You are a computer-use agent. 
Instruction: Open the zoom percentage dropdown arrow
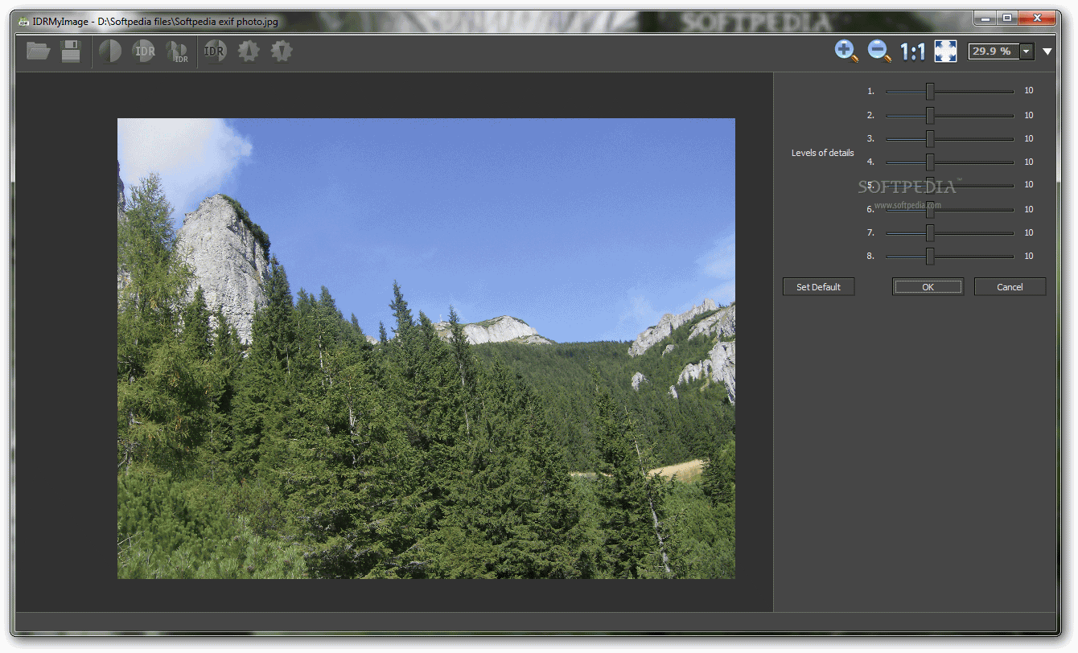(x=1027, y=51)
